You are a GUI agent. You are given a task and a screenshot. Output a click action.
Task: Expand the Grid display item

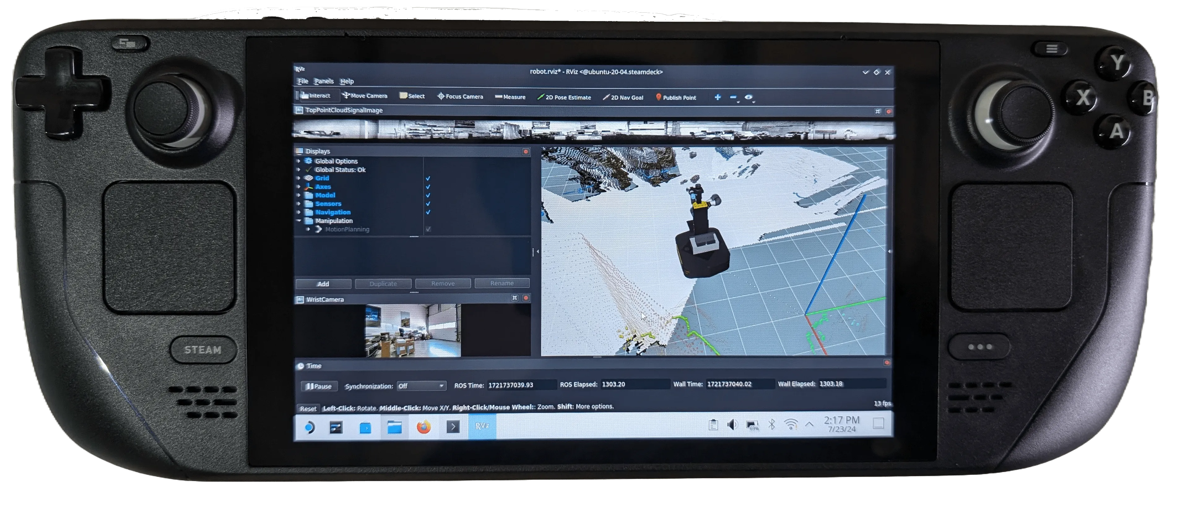point(298,178)
